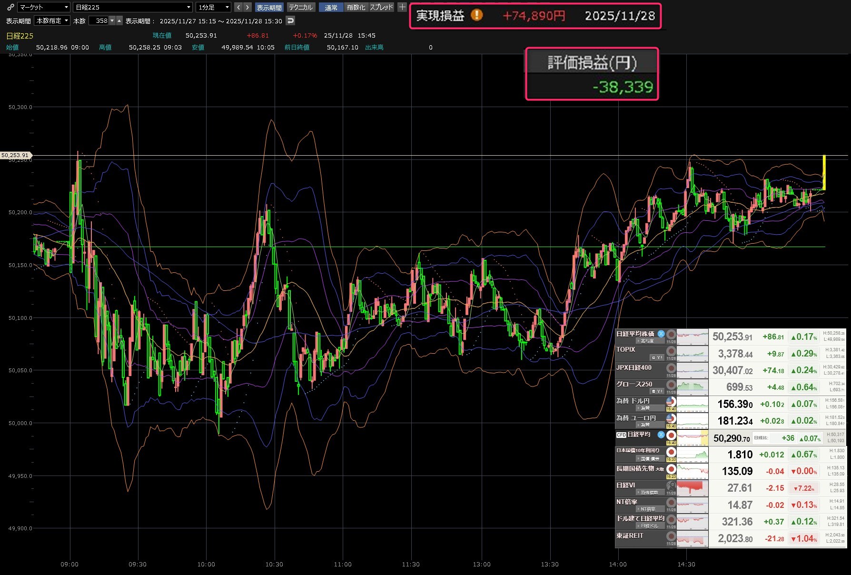
Task: Add a new chart with plus icon
Action: [x=402, y=7]
